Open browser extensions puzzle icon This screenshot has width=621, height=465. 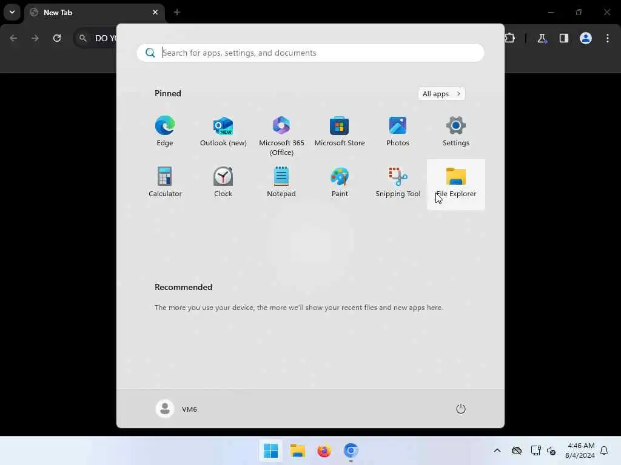[x=509, y=38]
